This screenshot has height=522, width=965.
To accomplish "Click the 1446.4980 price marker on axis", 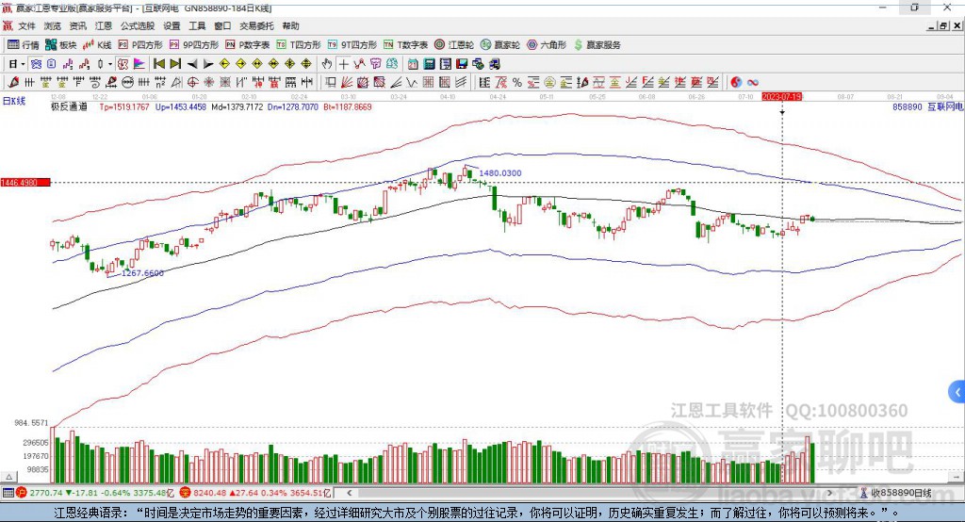I will pyautogui.click(x=25, y=183).
